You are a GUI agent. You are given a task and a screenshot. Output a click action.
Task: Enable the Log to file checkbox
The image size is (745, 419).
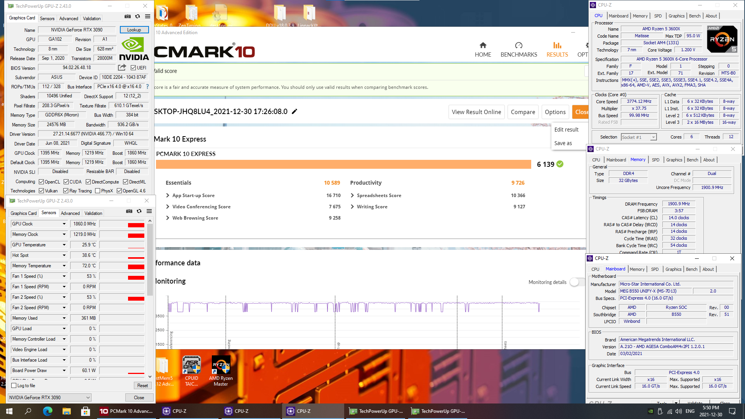pos(14,386)
